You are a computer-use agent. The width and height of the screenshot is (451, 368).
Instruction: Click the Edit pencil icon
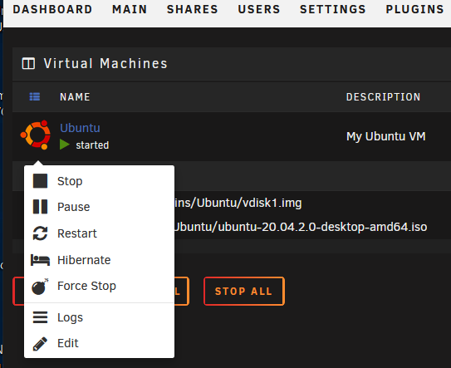pos(40,344)
